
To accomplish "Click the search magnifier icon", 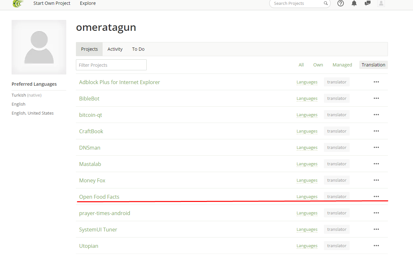I will 326,3.
